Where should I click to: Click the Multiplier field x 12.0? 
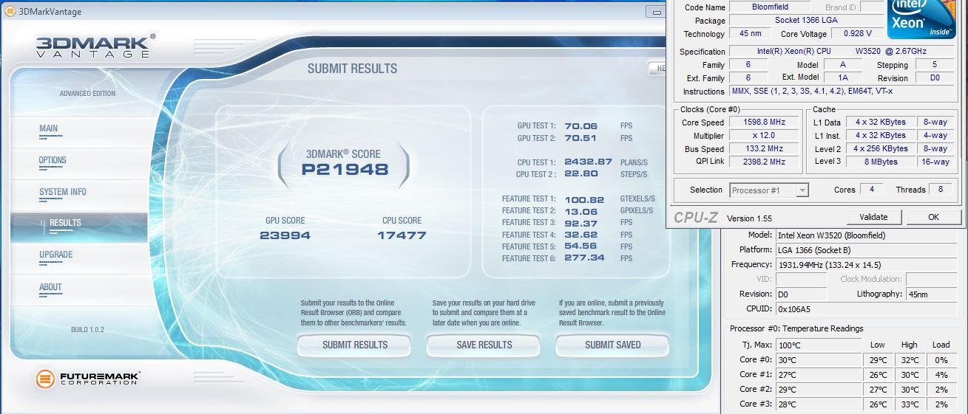765,136
